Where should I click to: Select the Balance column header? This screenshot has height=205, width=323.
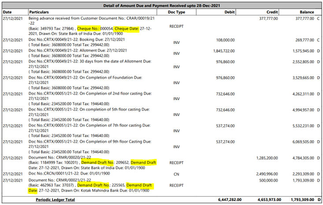pyautogui.click(x=307, y=12)
